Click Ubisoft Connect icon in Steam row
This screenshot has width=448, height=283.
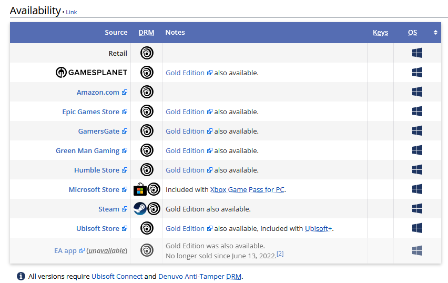(154, 209)
